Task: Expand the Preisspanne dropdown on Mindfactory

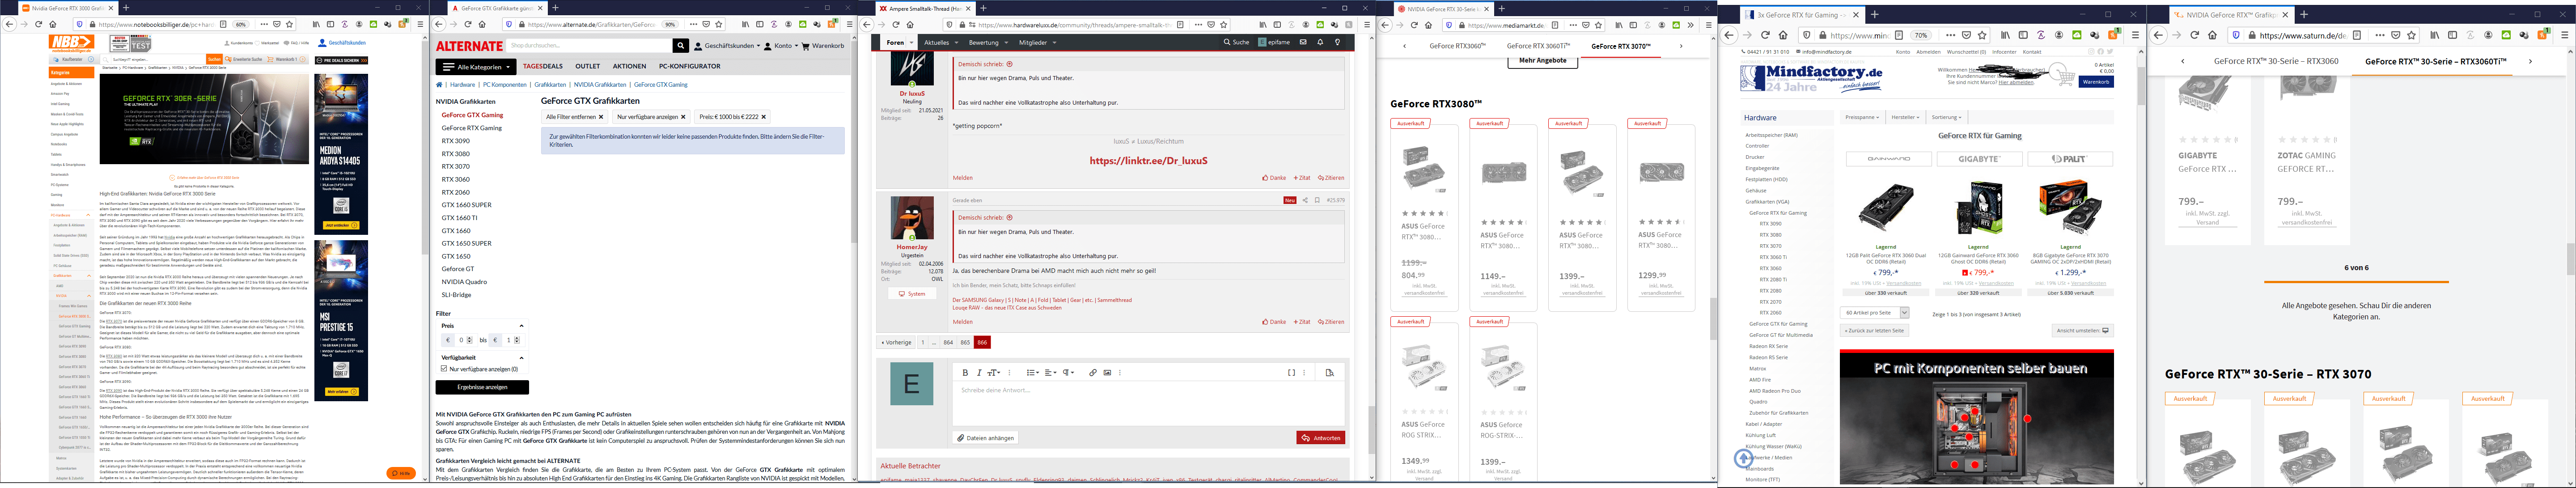Action: pos(1862,117)
